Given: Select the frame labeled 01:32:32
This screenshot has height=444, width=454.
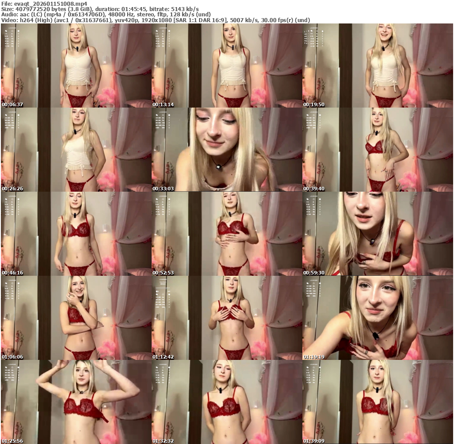Looking at the screenshot, I should point(227,402).
